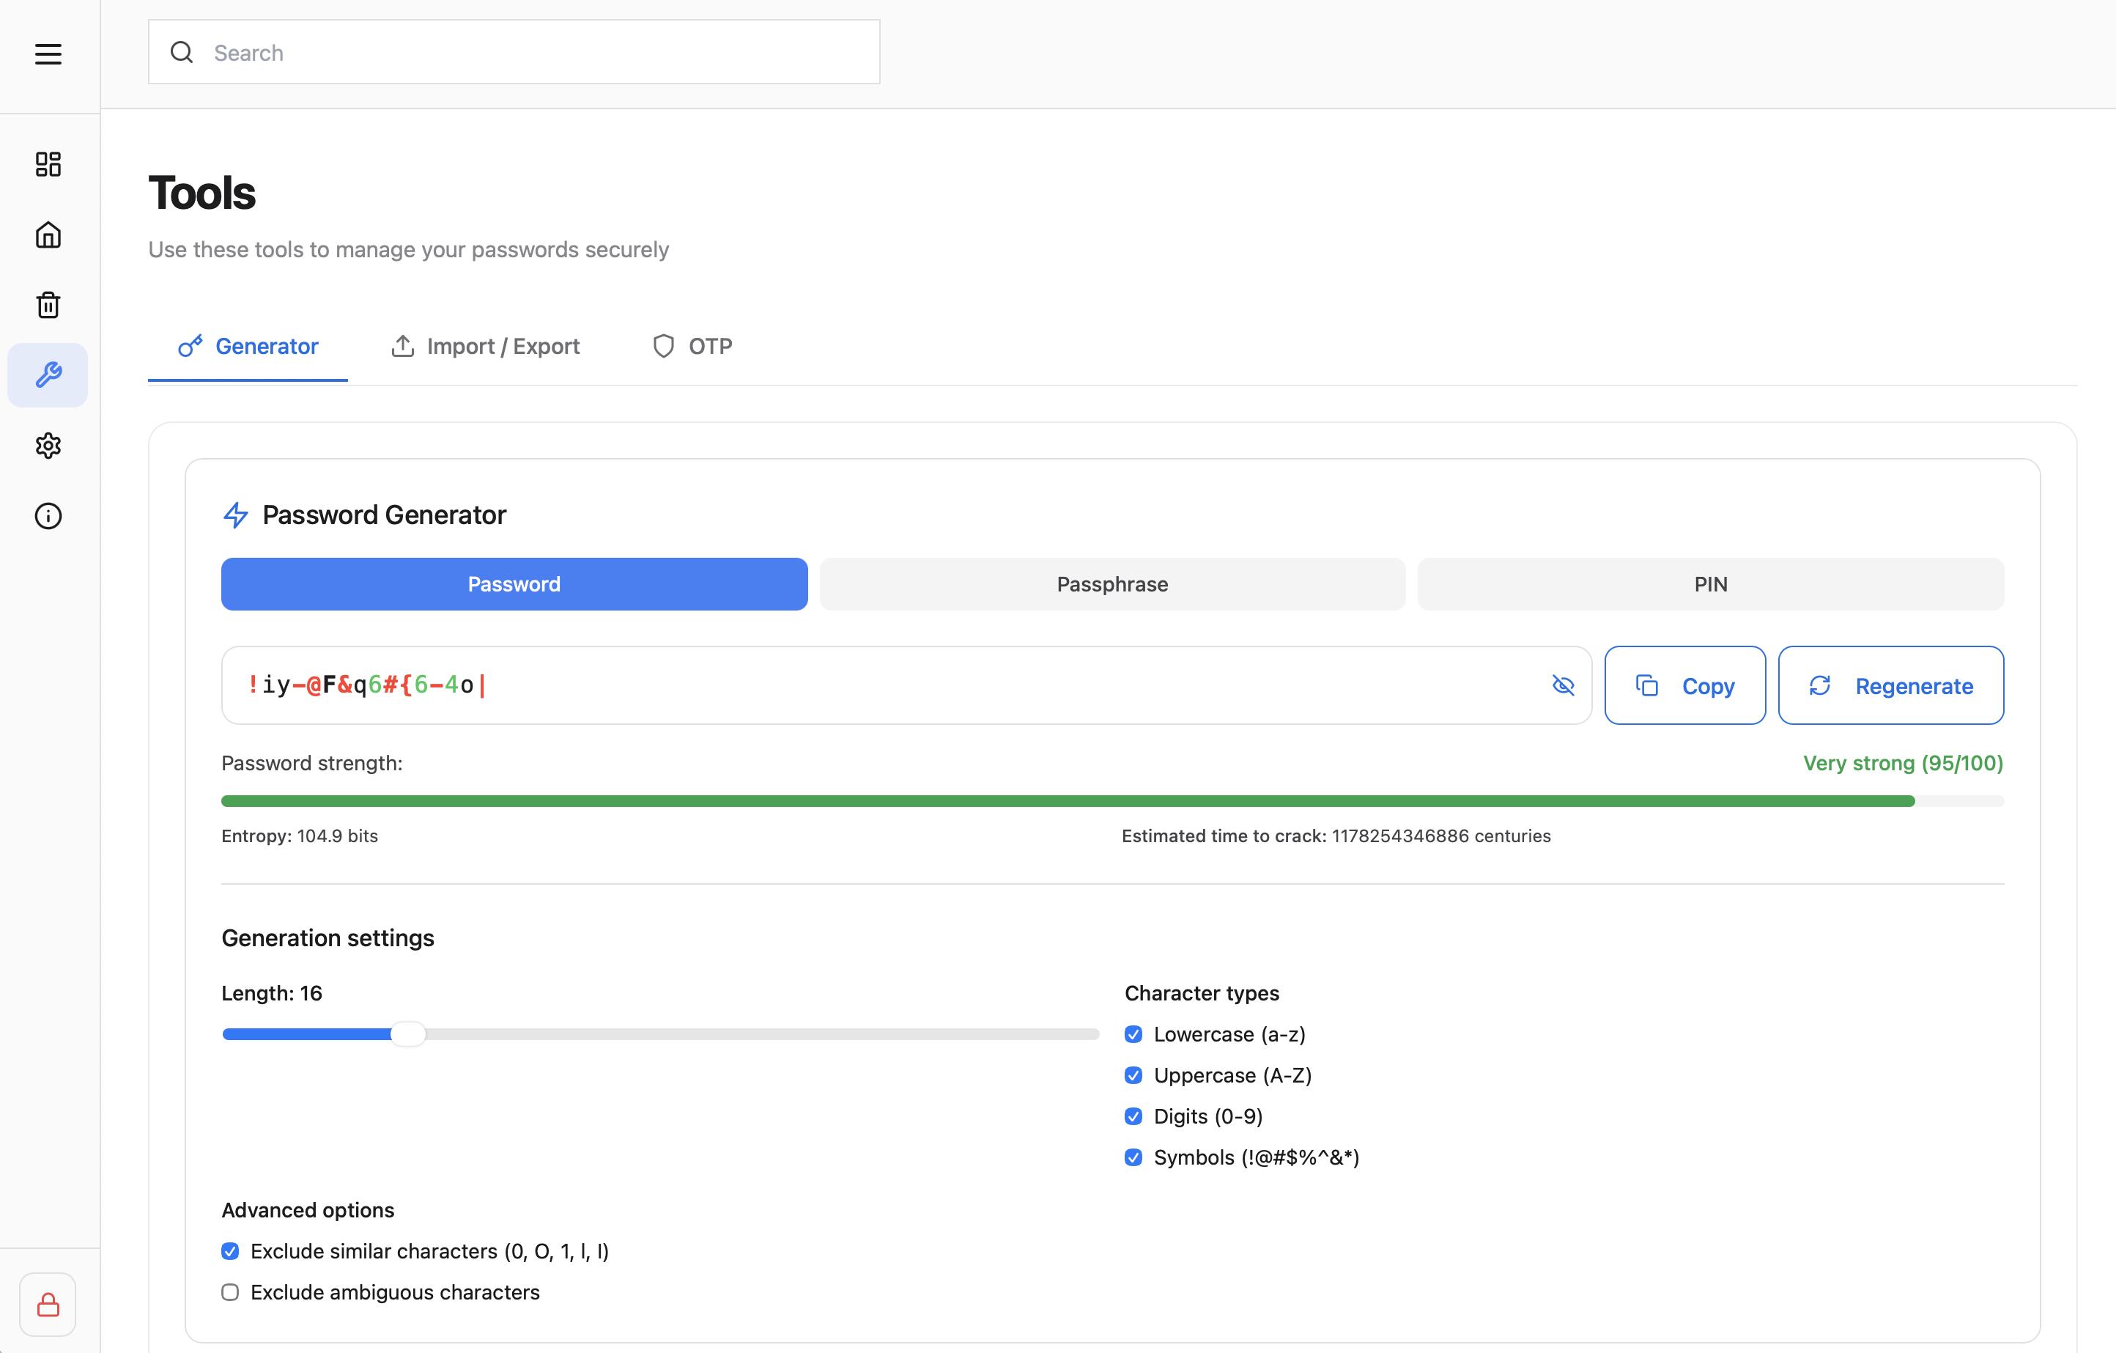
Task: Select the Passphrase generator mode
Action: tap(1111, 585)
